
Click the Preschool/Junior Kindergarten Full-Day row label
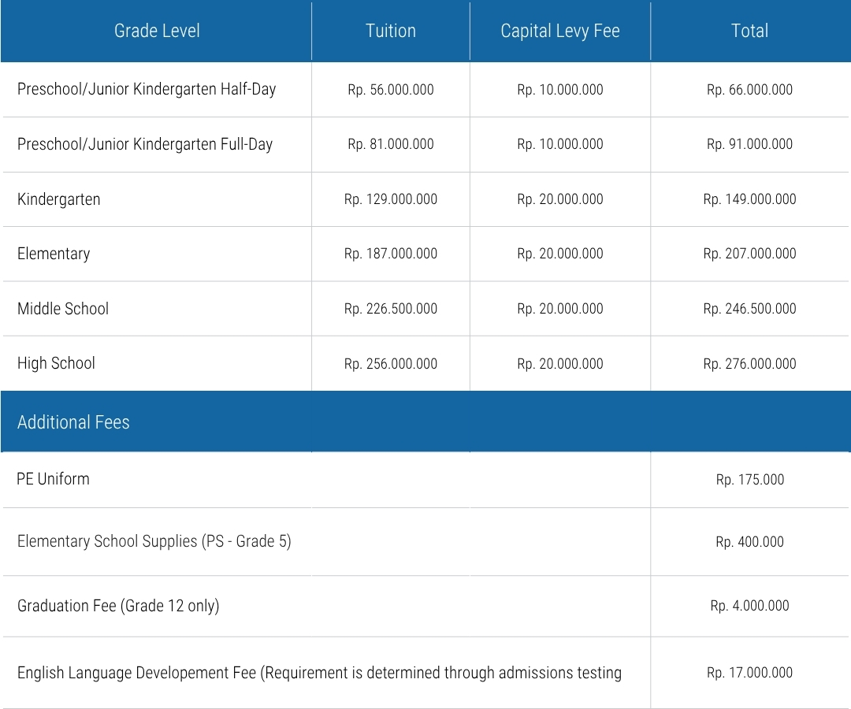145,144
